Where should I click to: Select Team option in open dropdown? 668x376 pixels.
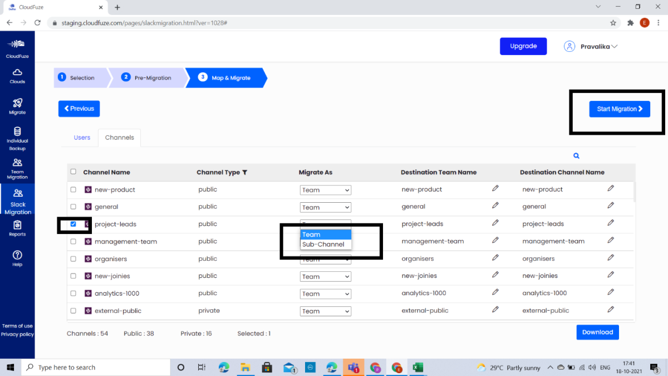(x=326, y=235)
